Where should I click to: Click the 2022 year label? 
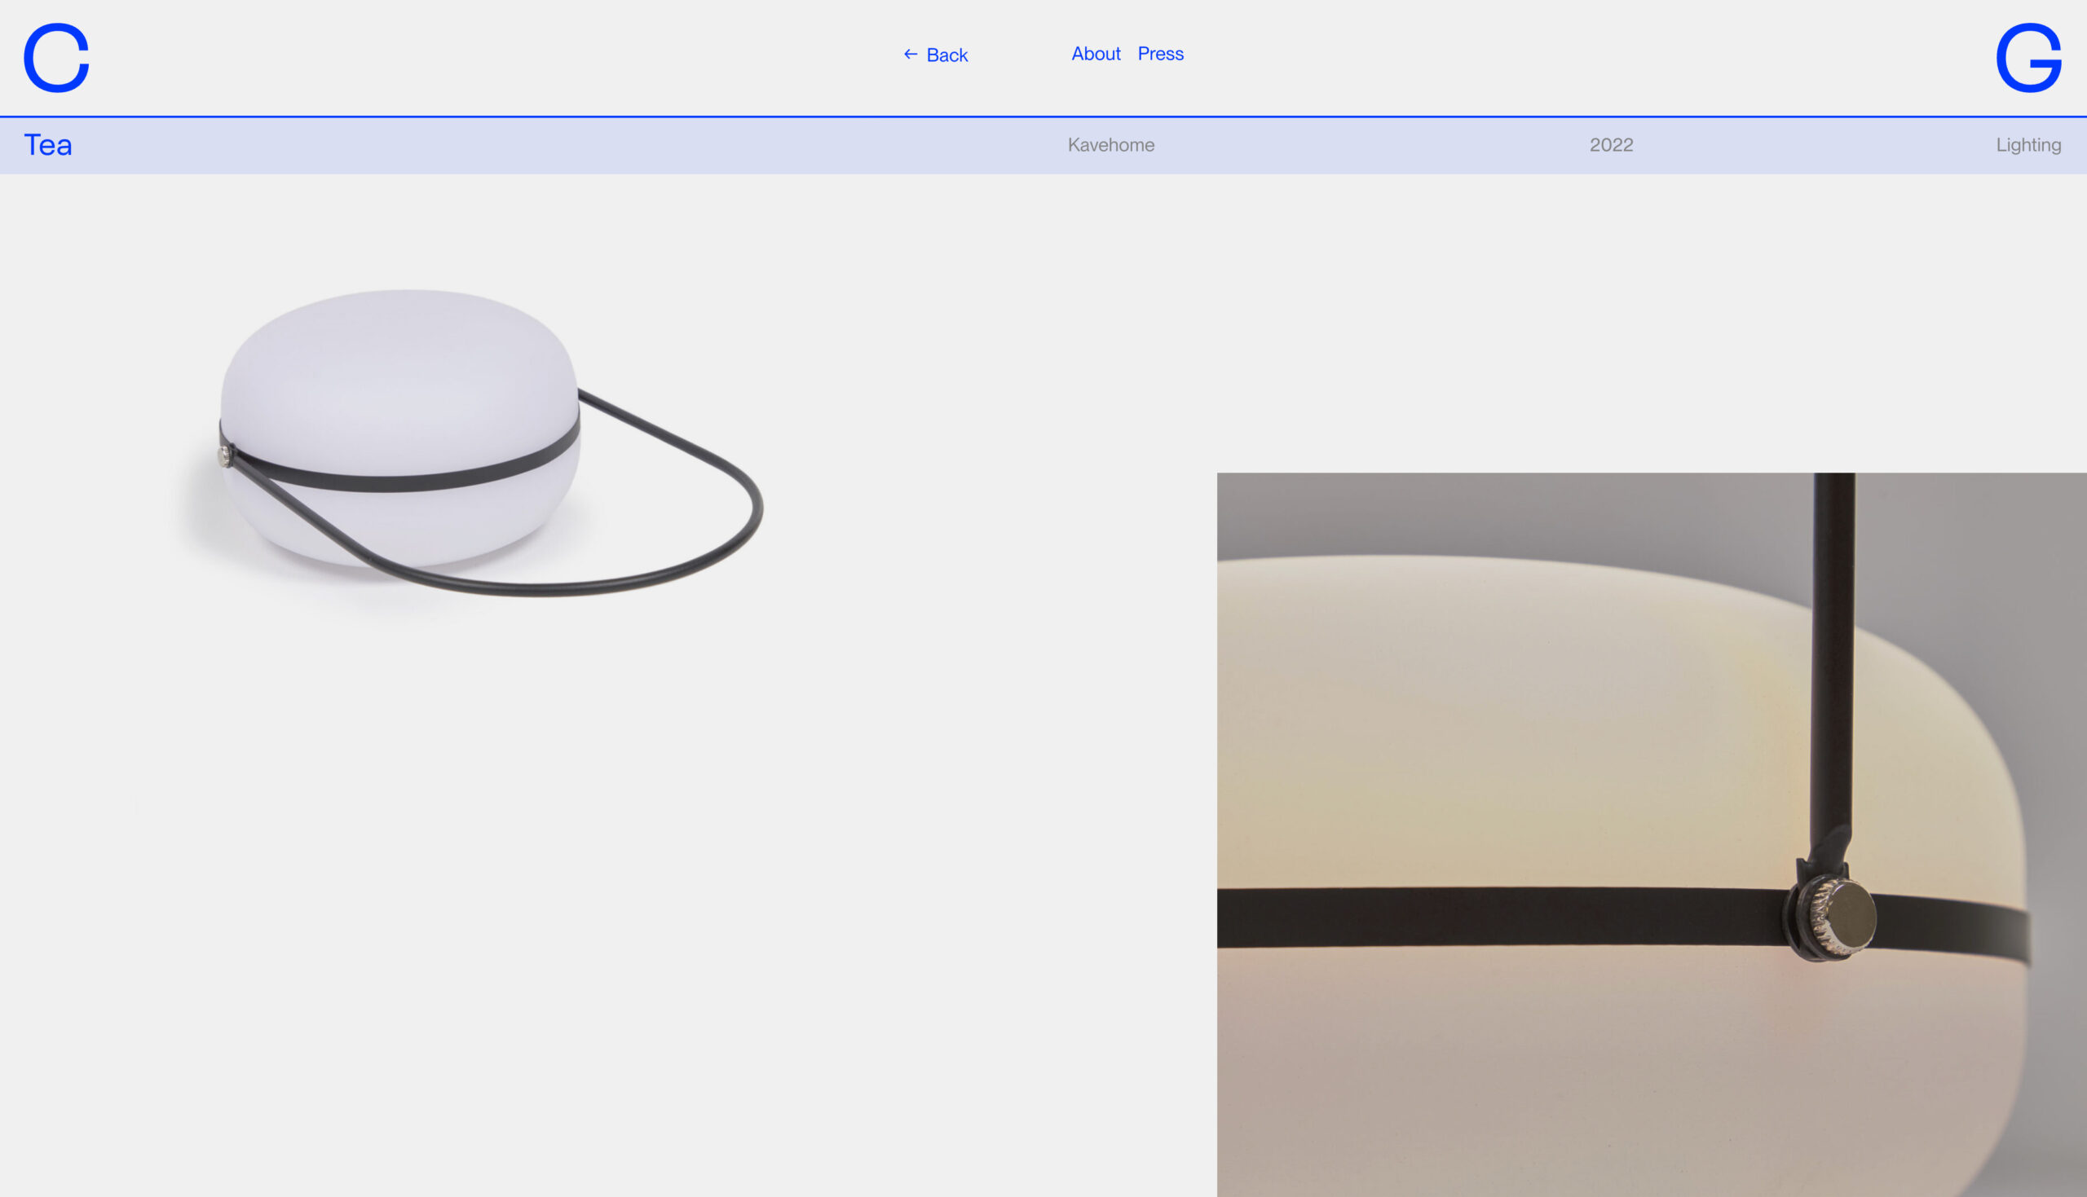pos(1610,146)
